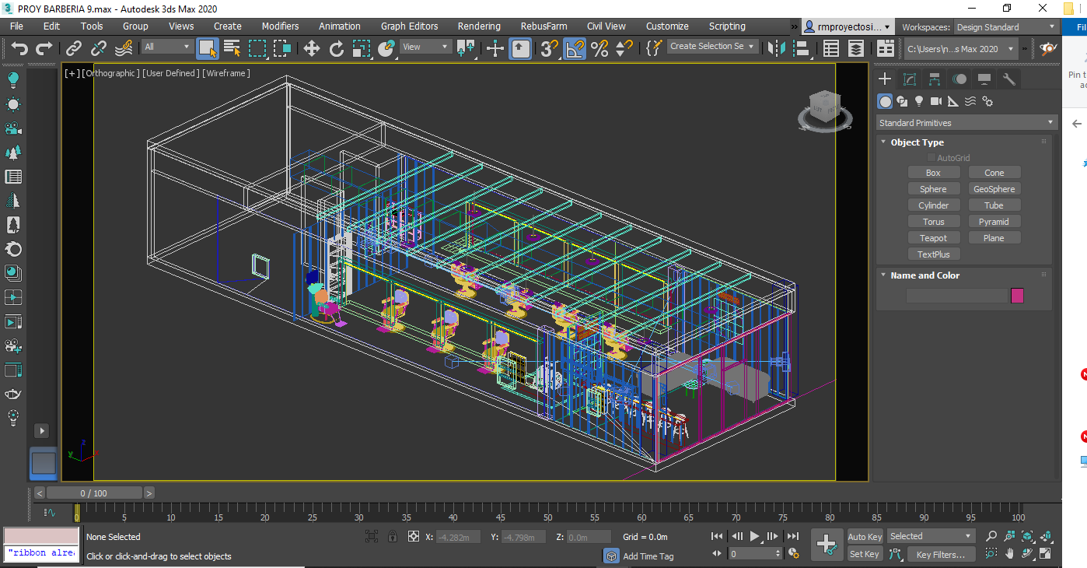Toggle Auto Key animation mode
Screen dimensions: 1087x568
click(x=865, y=537)
